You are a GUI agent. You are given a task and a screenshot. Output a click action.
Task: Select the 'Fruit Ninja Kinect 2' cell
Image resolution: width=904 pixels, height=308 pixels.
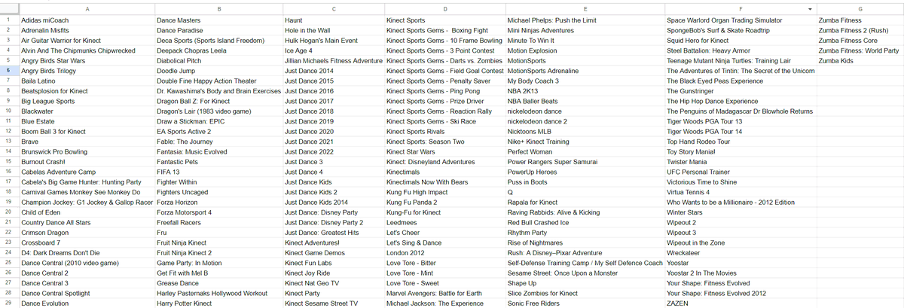[x=218, y=253]
